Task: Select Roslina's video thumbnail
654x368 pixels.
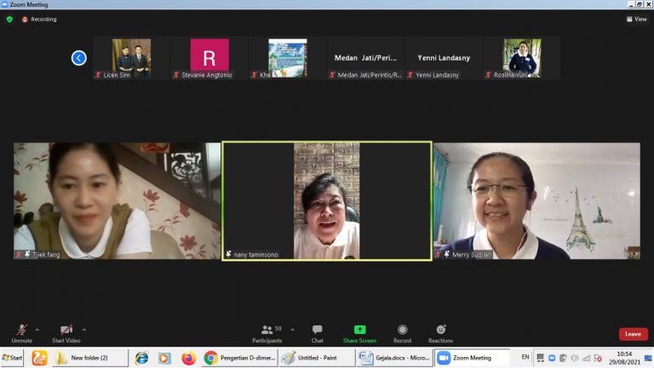Action: [521, 59]
